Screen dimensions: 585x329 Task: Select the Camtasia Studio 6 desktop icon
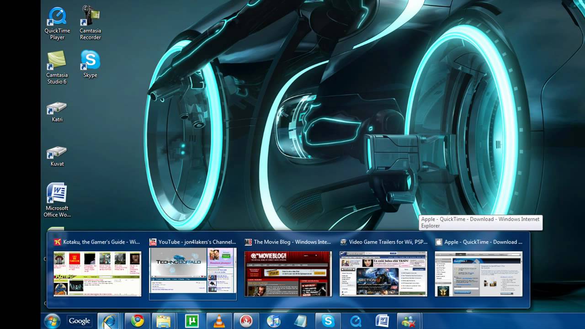click(57, 67)
